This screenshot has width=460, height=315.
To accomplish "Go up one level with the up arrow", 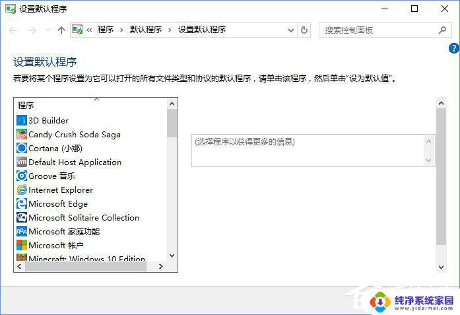I will [61, 30].
